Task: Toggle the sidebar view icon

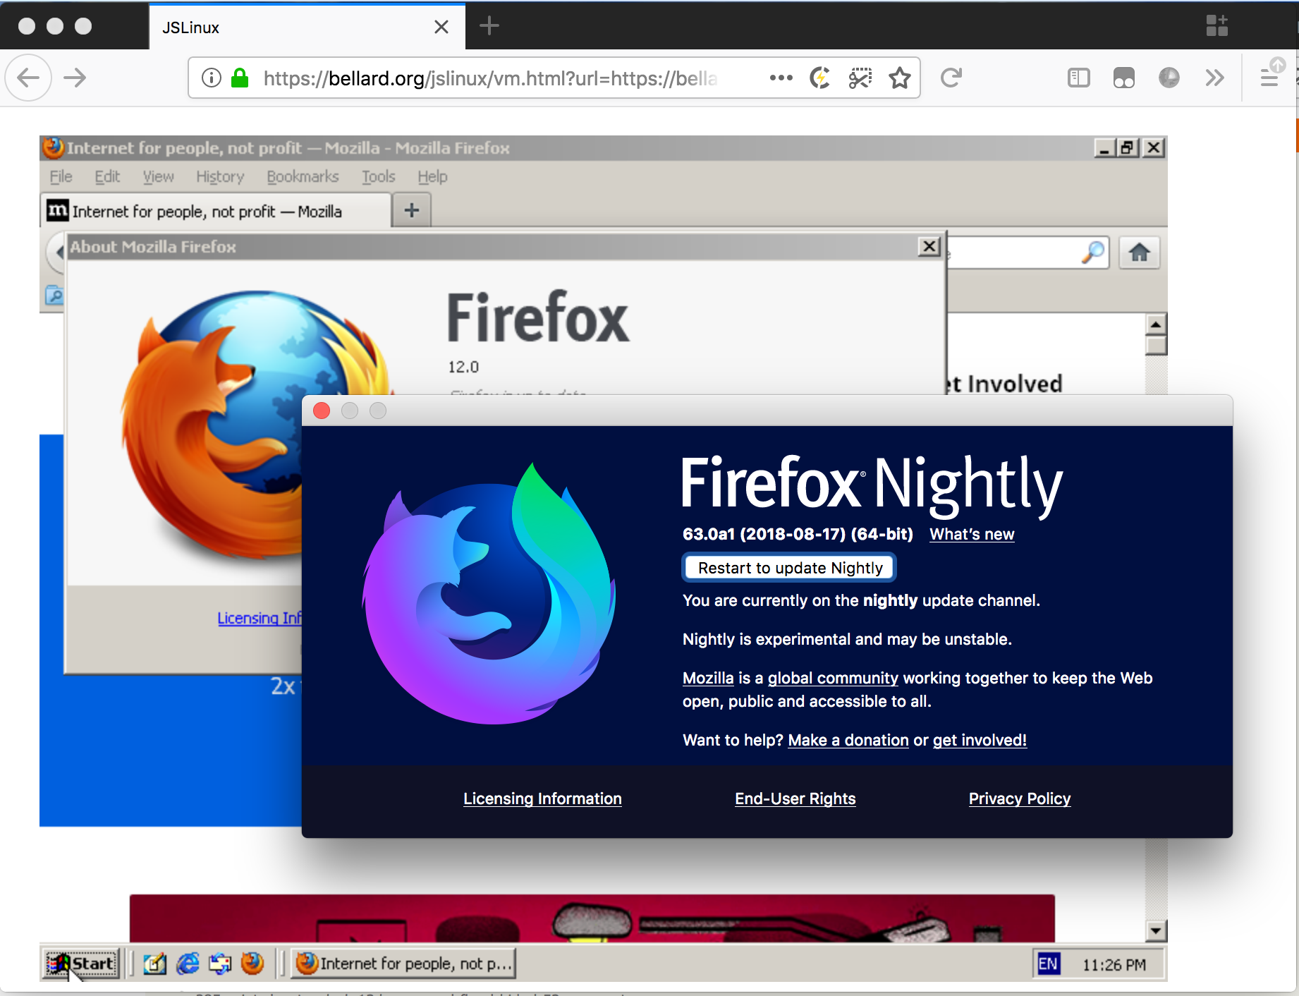Action: 1078,78
